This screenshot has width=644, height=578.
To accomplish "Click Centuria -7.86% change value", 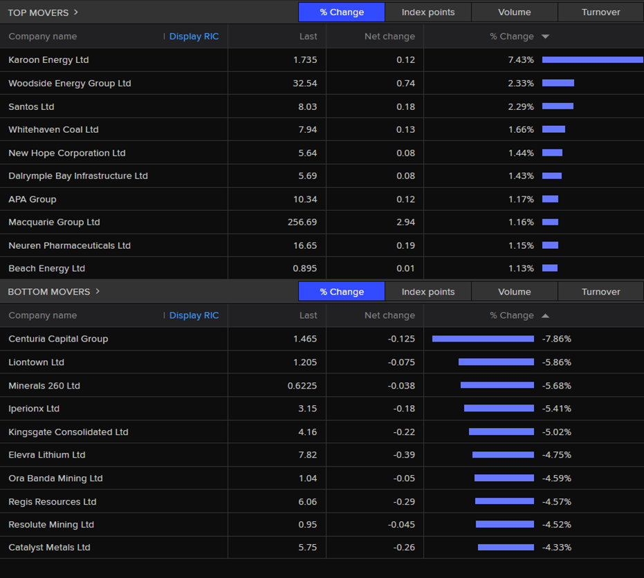I will tap(557, 339).
